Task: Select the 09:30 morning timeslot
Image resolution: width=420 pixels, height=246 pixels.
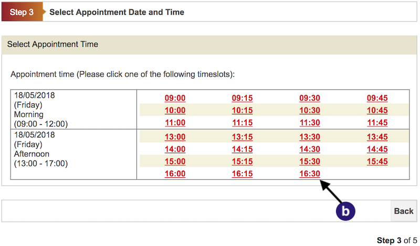Action: click(310, 98)
